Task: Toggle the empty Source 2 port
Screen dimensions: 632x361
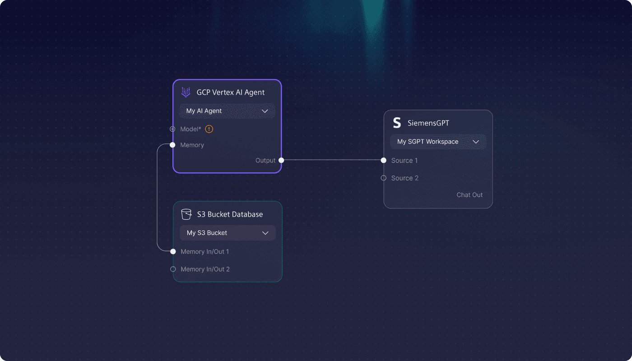Action: [383, 178]
